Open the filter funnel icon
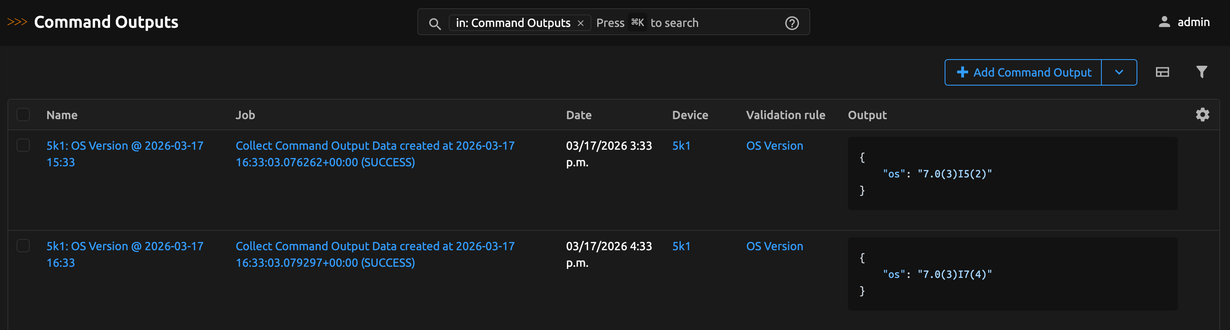 click(x=1201, y=72)
